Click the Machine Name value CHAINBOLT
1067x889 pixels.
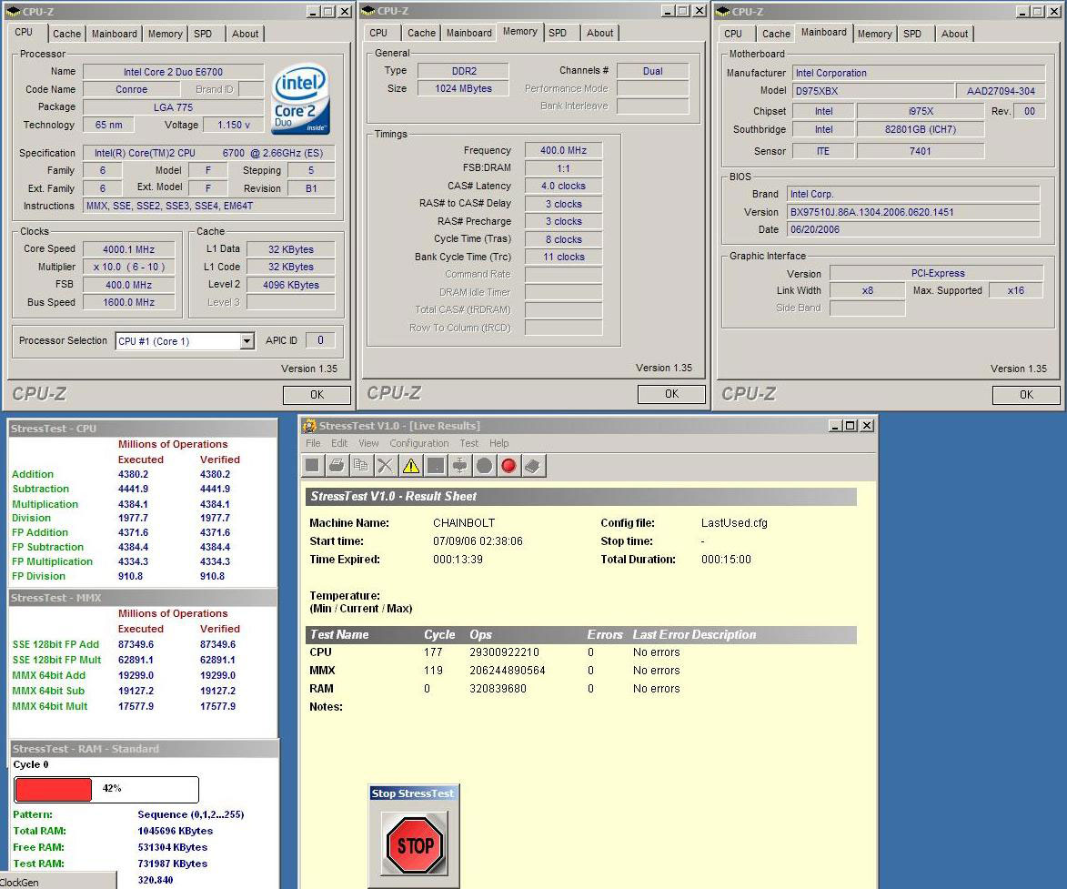[x=464, y=523]
